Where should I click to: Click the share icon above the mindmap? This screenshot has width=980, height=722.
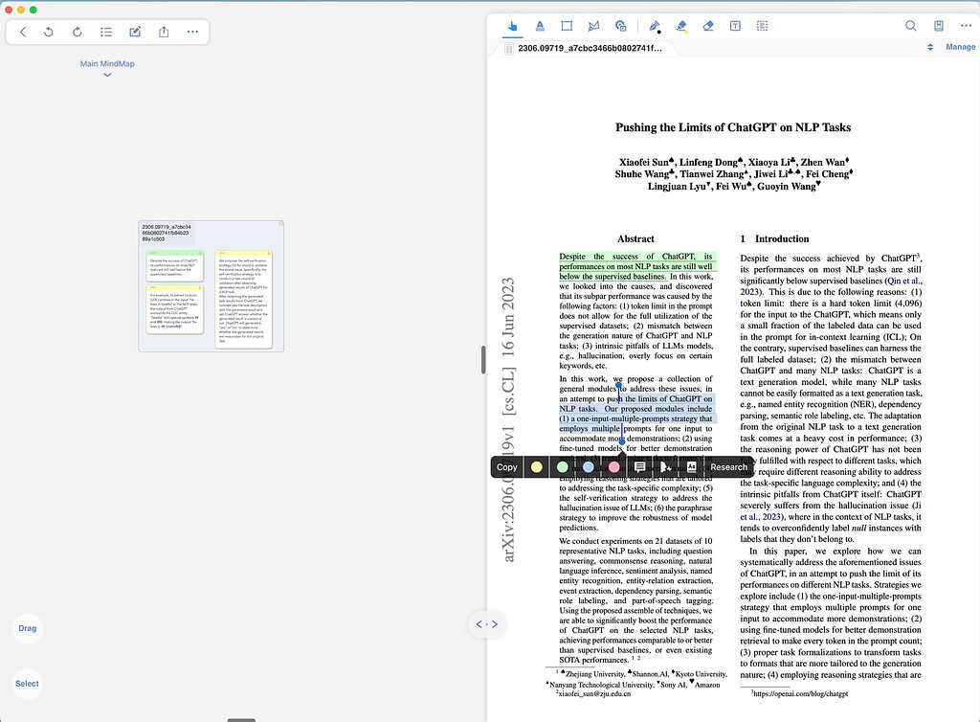point(164,32)
